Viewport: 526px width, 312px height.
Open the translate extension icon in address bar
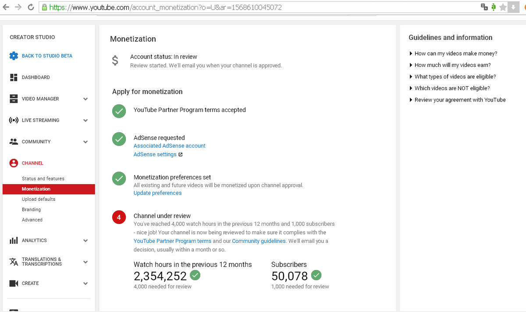click(484, 7)
